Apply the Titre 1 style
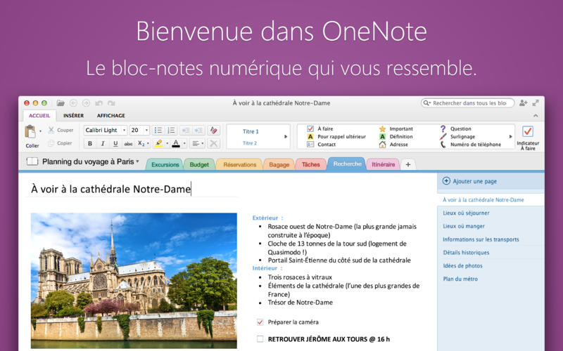Viewport: 563px width, 351px height. coord(251,131)
